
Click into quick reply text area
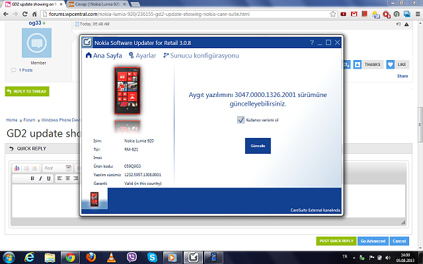(x=208, y=201)
